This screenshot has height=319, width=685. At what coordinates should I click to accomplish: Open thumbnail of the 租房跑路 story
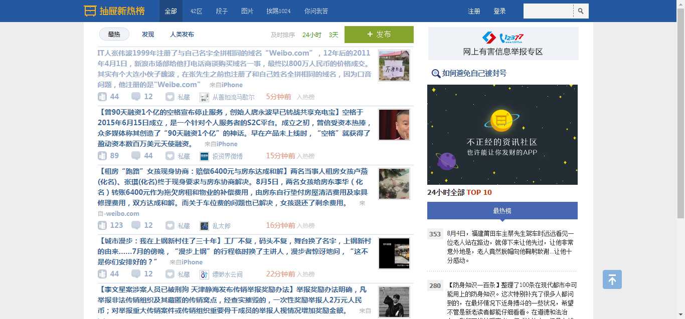coord(394,184)
